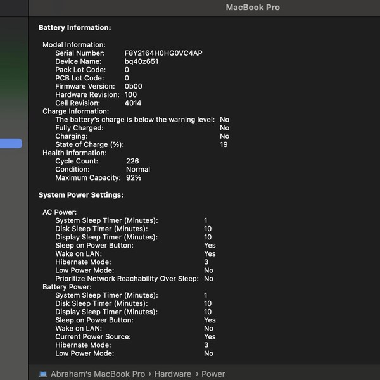Click maximum capacity value 92%
This screenshot has height=380, width=380.
click(x=134, y=177)
